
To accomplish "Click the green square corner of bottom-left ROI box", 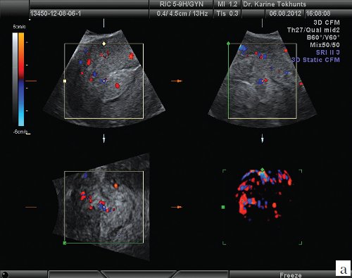I will click(65, 243).
